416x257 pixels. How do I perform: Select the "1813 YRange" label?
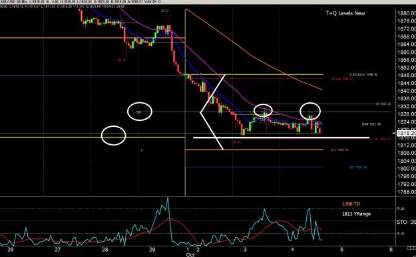coord(356,214)
